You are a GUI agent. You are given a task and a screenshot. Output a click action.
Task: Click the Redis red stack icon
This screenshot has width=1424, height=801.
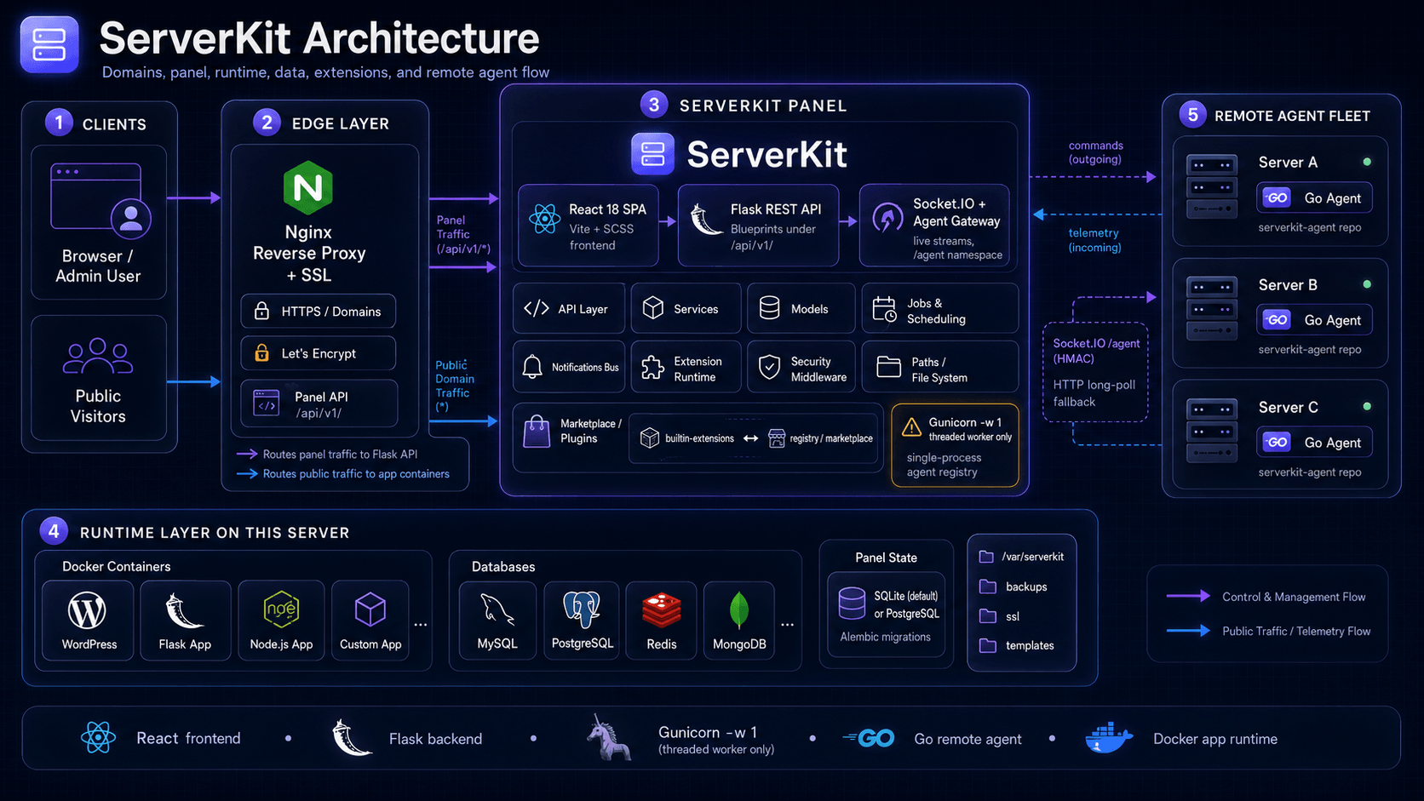click(x=662, y=610)
